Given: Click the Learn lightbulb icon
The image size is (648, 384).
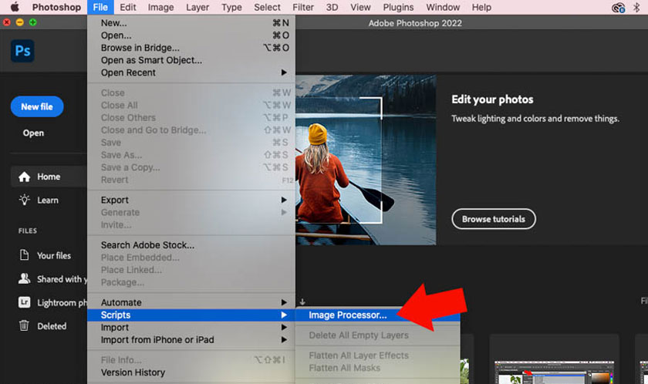Looking at the screenshot, I should point(24,200).
